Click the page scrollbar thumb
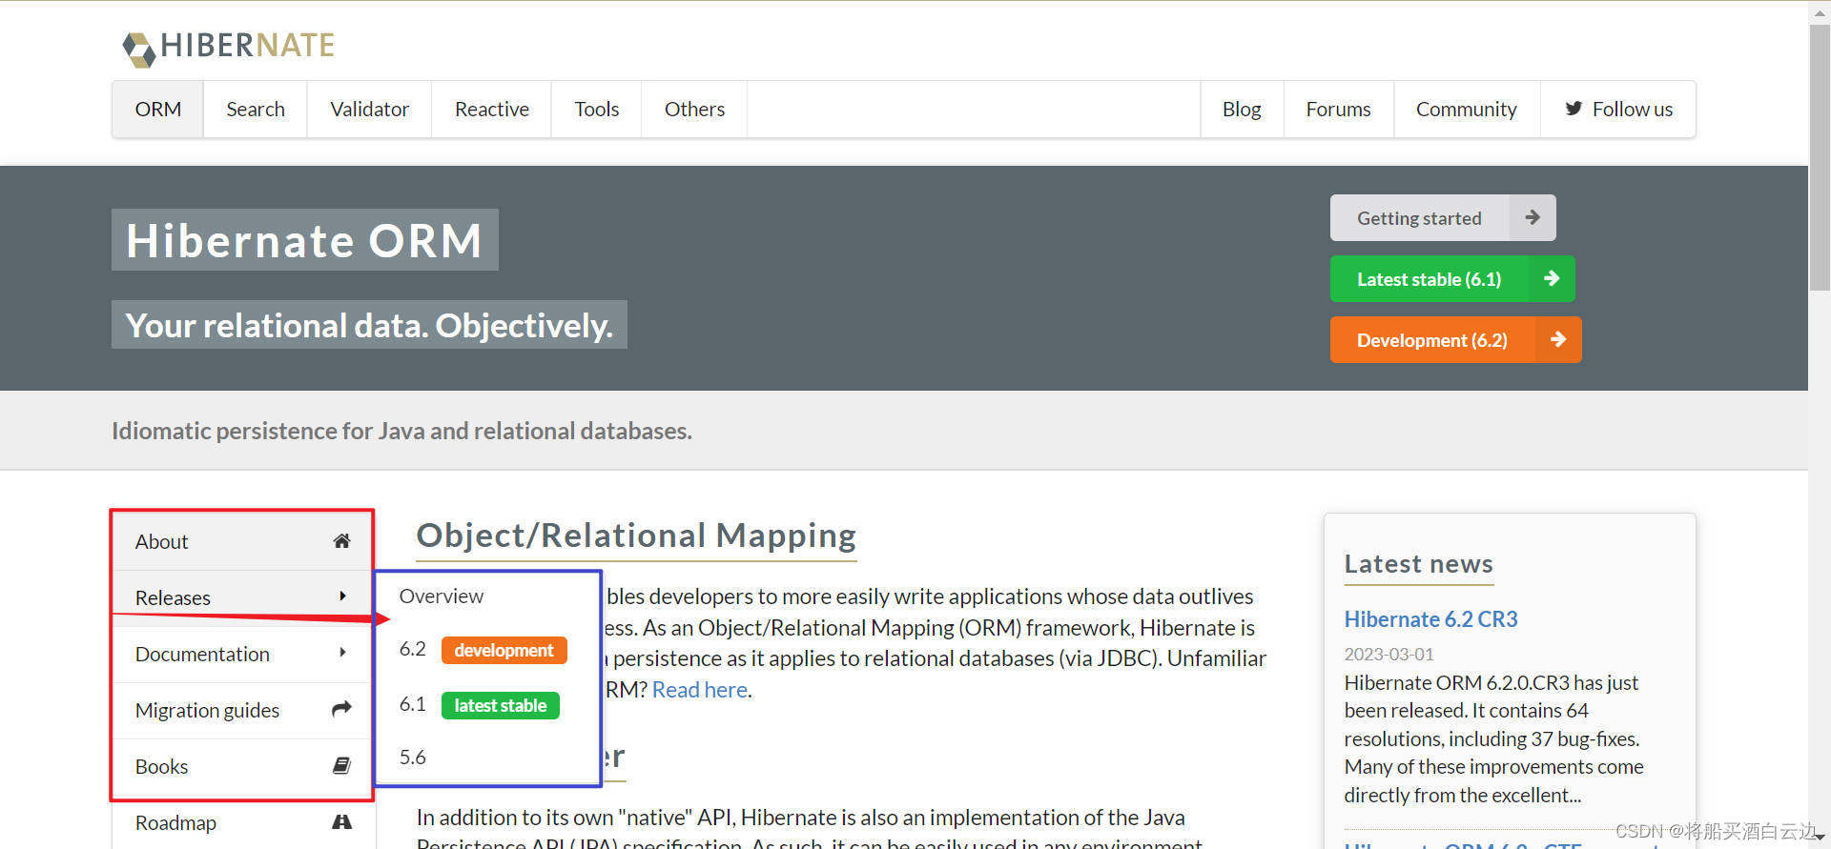Viewport: 1831px width, 849px height. [x=1820, y=157]
